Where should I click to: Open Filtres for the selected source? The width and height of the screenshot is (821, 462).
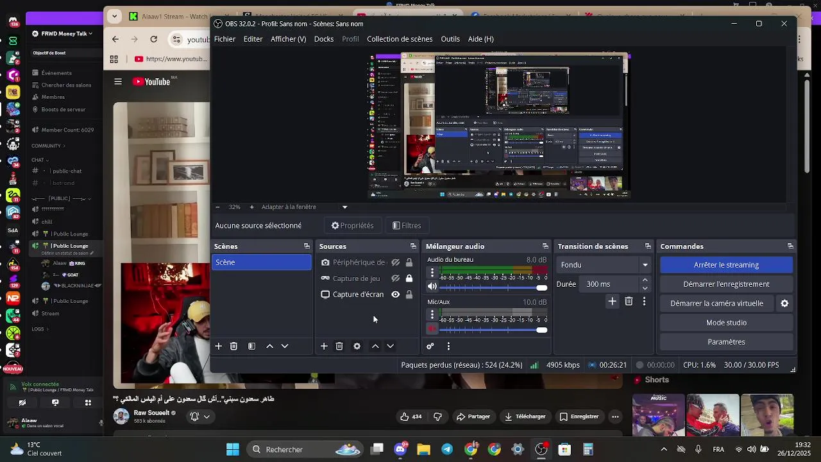(x=407, y=225)
